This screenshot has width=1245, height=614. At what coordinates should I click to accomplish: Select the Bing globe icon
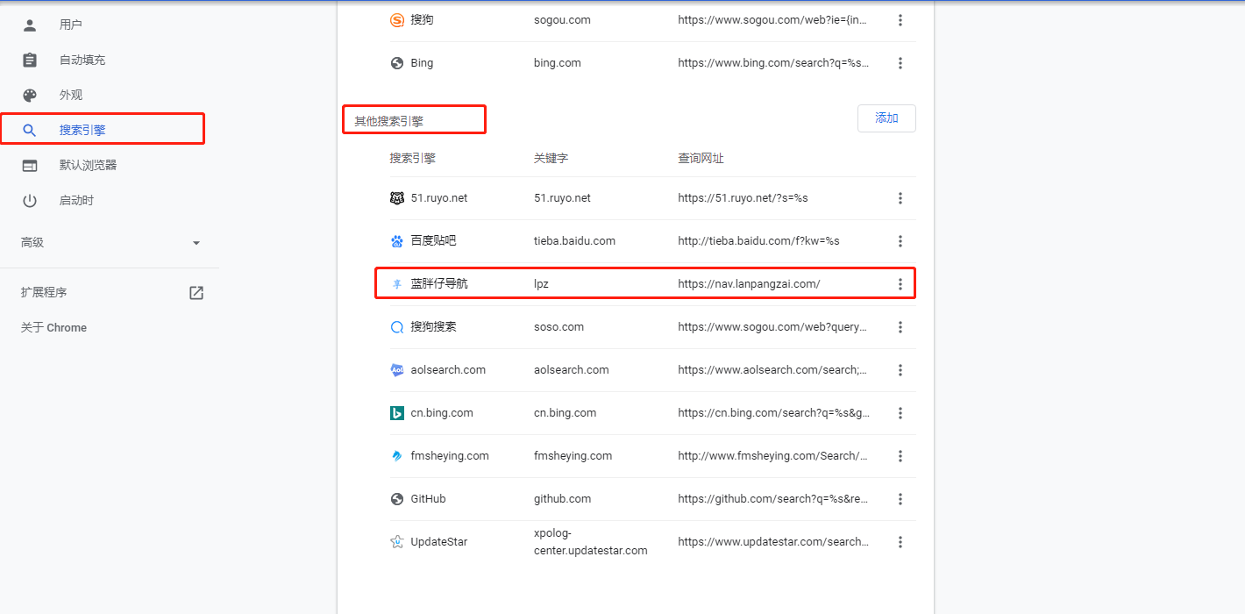point(397,62)
